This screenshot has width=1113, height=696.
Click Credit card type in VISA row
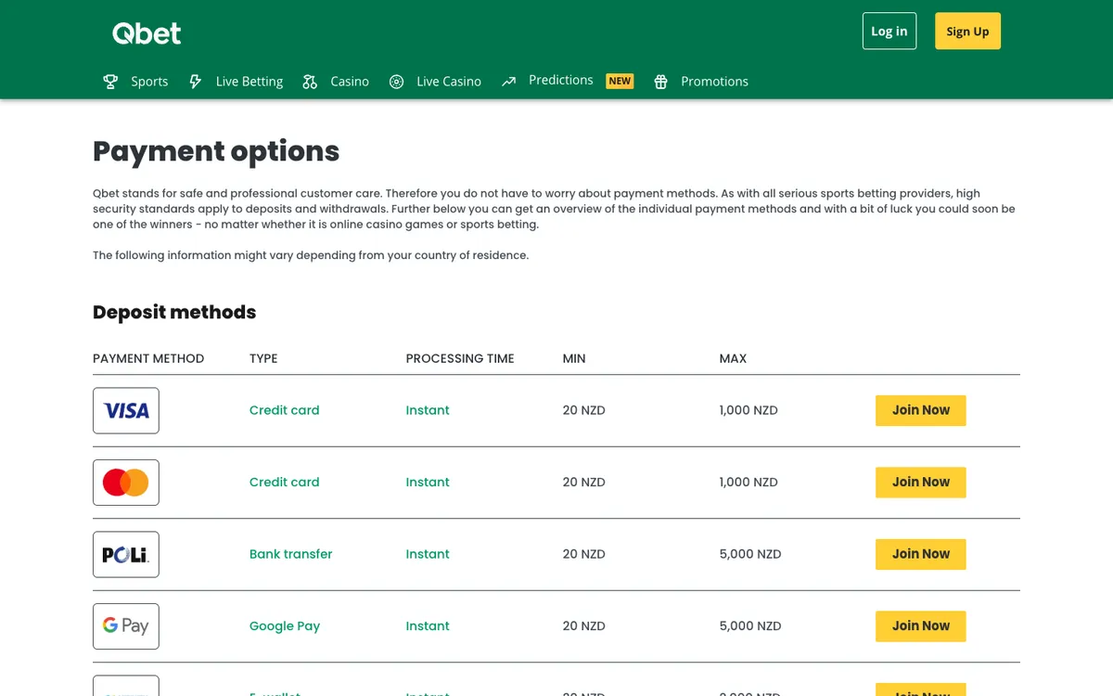tap(284, 410)
